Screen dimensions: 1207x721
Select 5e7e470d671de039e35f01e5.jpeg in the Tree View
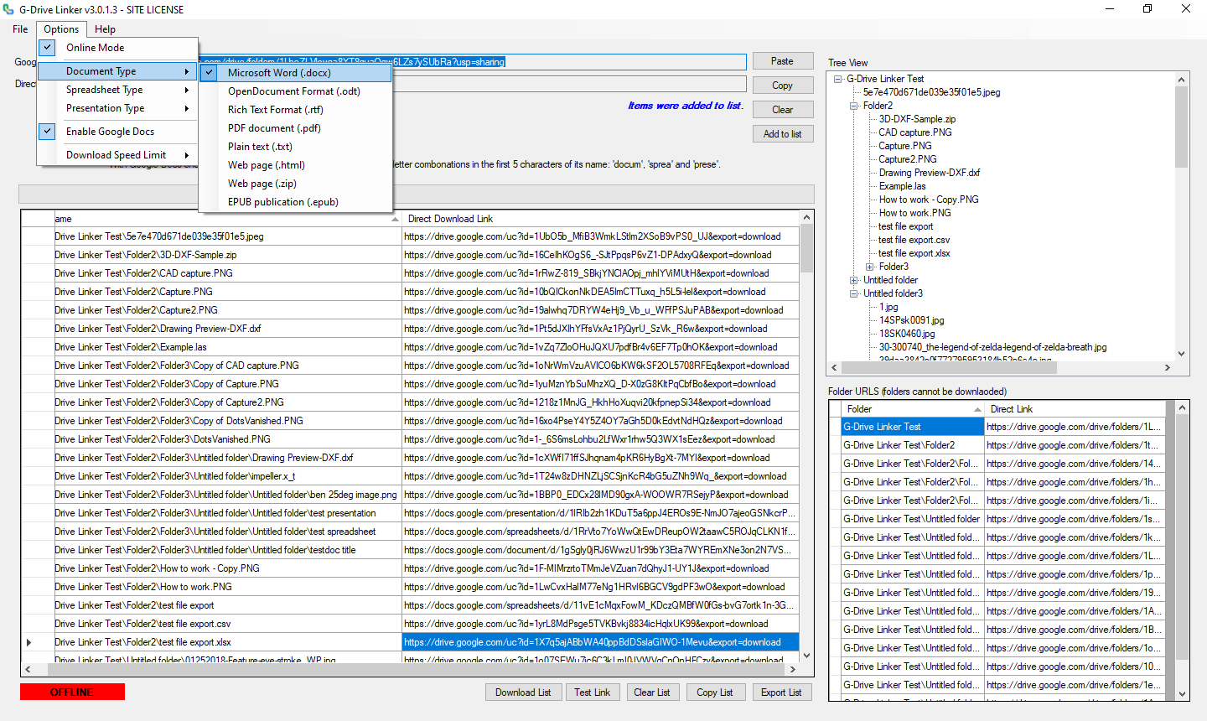(931, 92)
